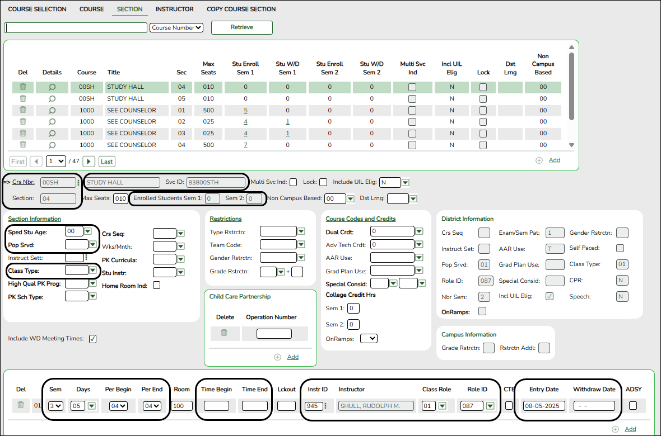Screen dimensions: 661x436
Task: Switch to the INSTRUCTOR tab
Action: (x=175, y=10)
